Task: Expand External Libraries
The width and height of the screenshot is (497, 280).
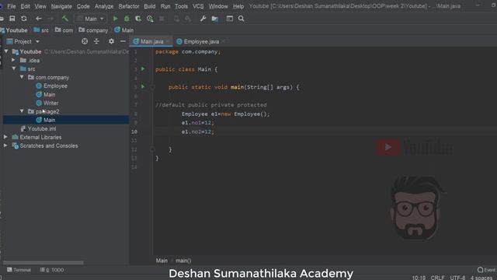Action: [5, 137]
